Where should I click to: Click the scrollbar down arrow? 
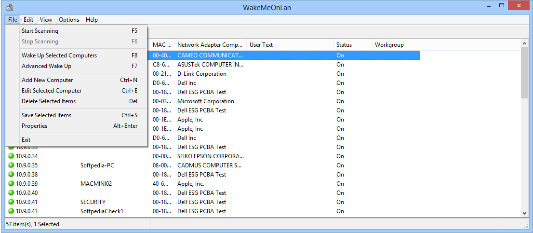(524, 213)
